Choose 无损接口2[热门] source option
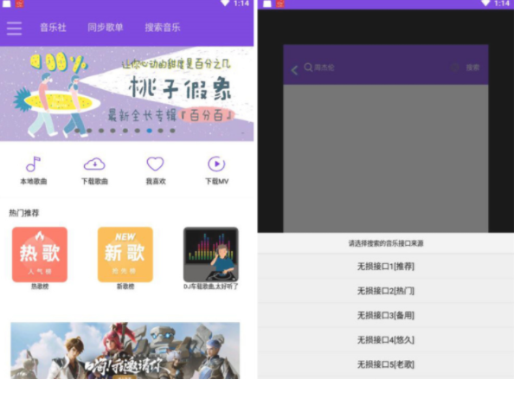This screenshot has width=514, height=399. [386, 291]
